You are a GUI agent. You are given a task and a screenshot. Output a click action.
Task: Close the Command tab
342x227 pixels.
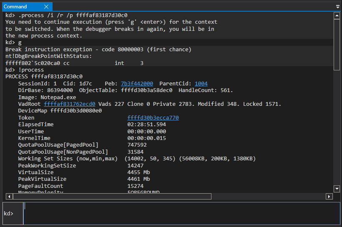pos(46,7)
